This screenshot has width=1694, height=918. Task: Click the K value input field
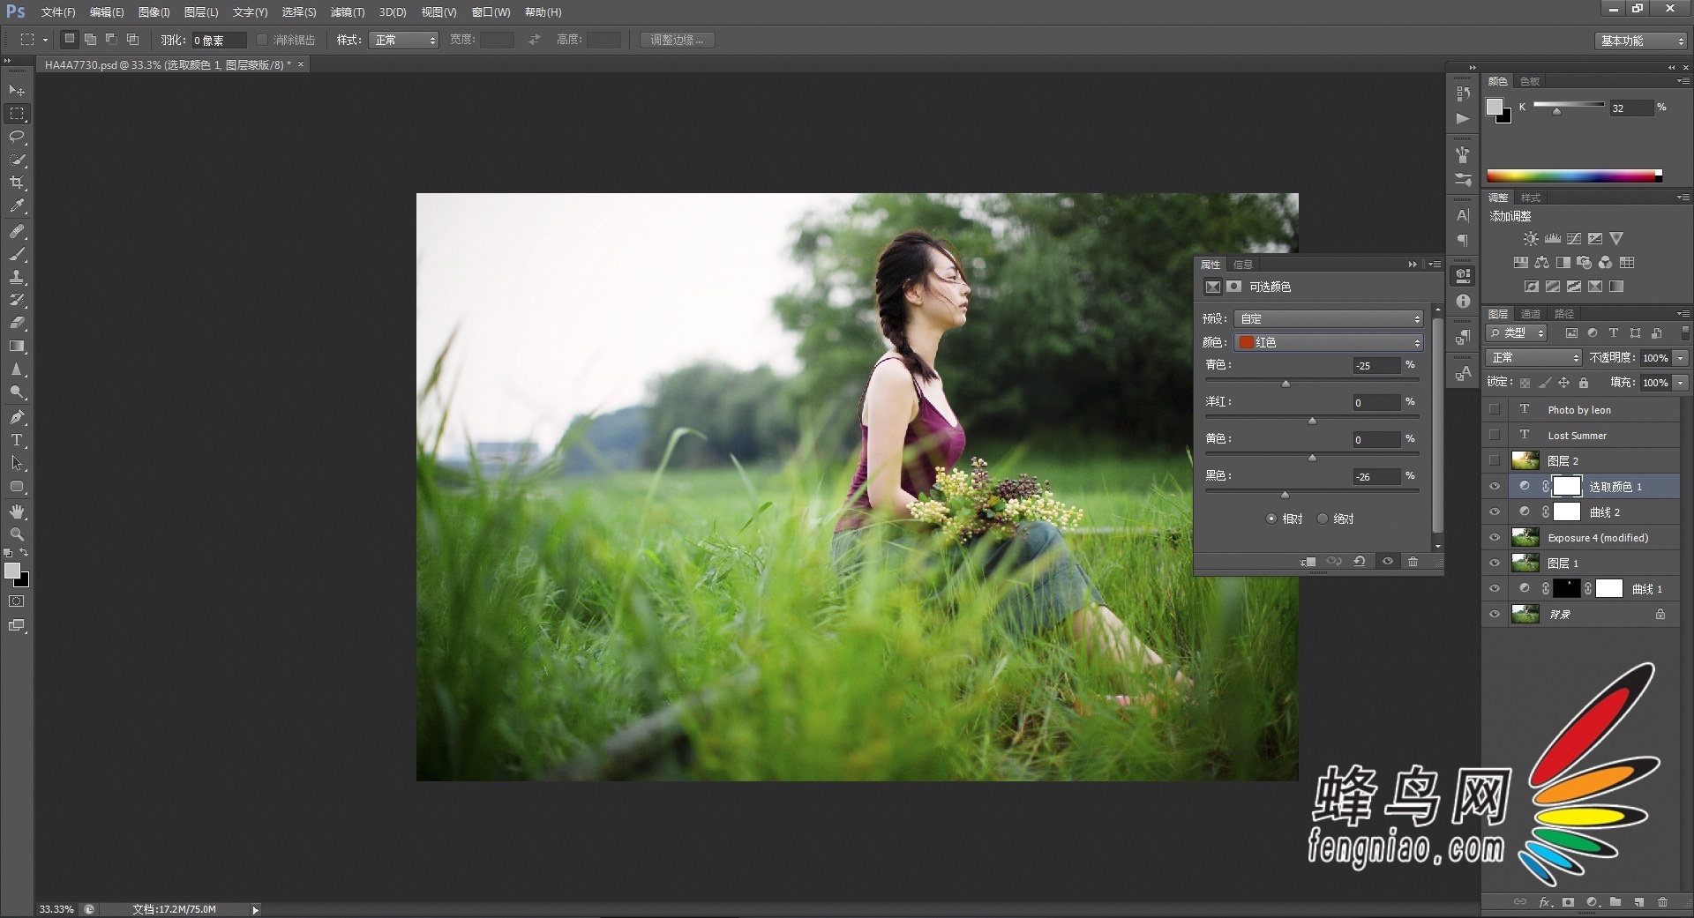pos(1630,108)
